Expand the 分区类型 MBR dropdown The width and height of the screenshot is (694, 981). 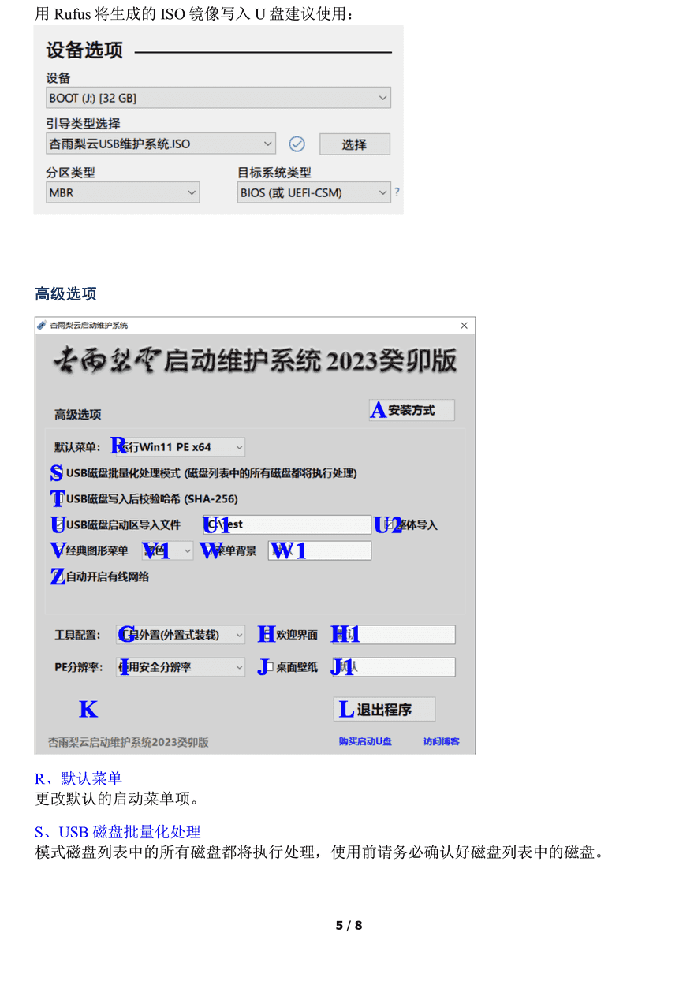point(123,192)
